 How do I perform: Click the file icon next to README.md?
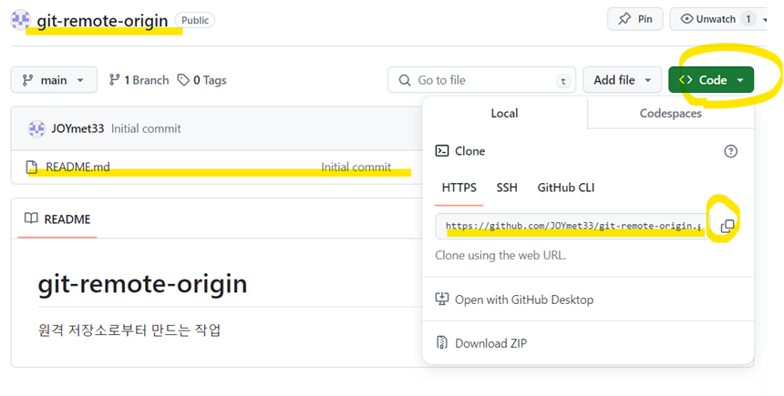pos(32,168)
